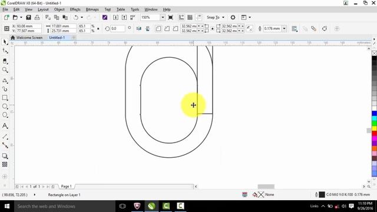Click Mirror Vertically button

tap(147, 29)
